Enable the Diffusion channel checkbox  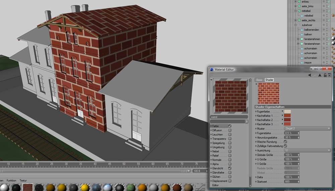[x=230, y=130]
